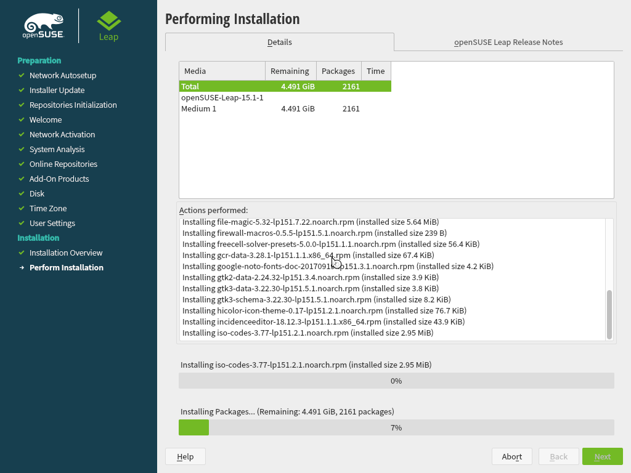Click the Performing Installation heading

[232, 19]
